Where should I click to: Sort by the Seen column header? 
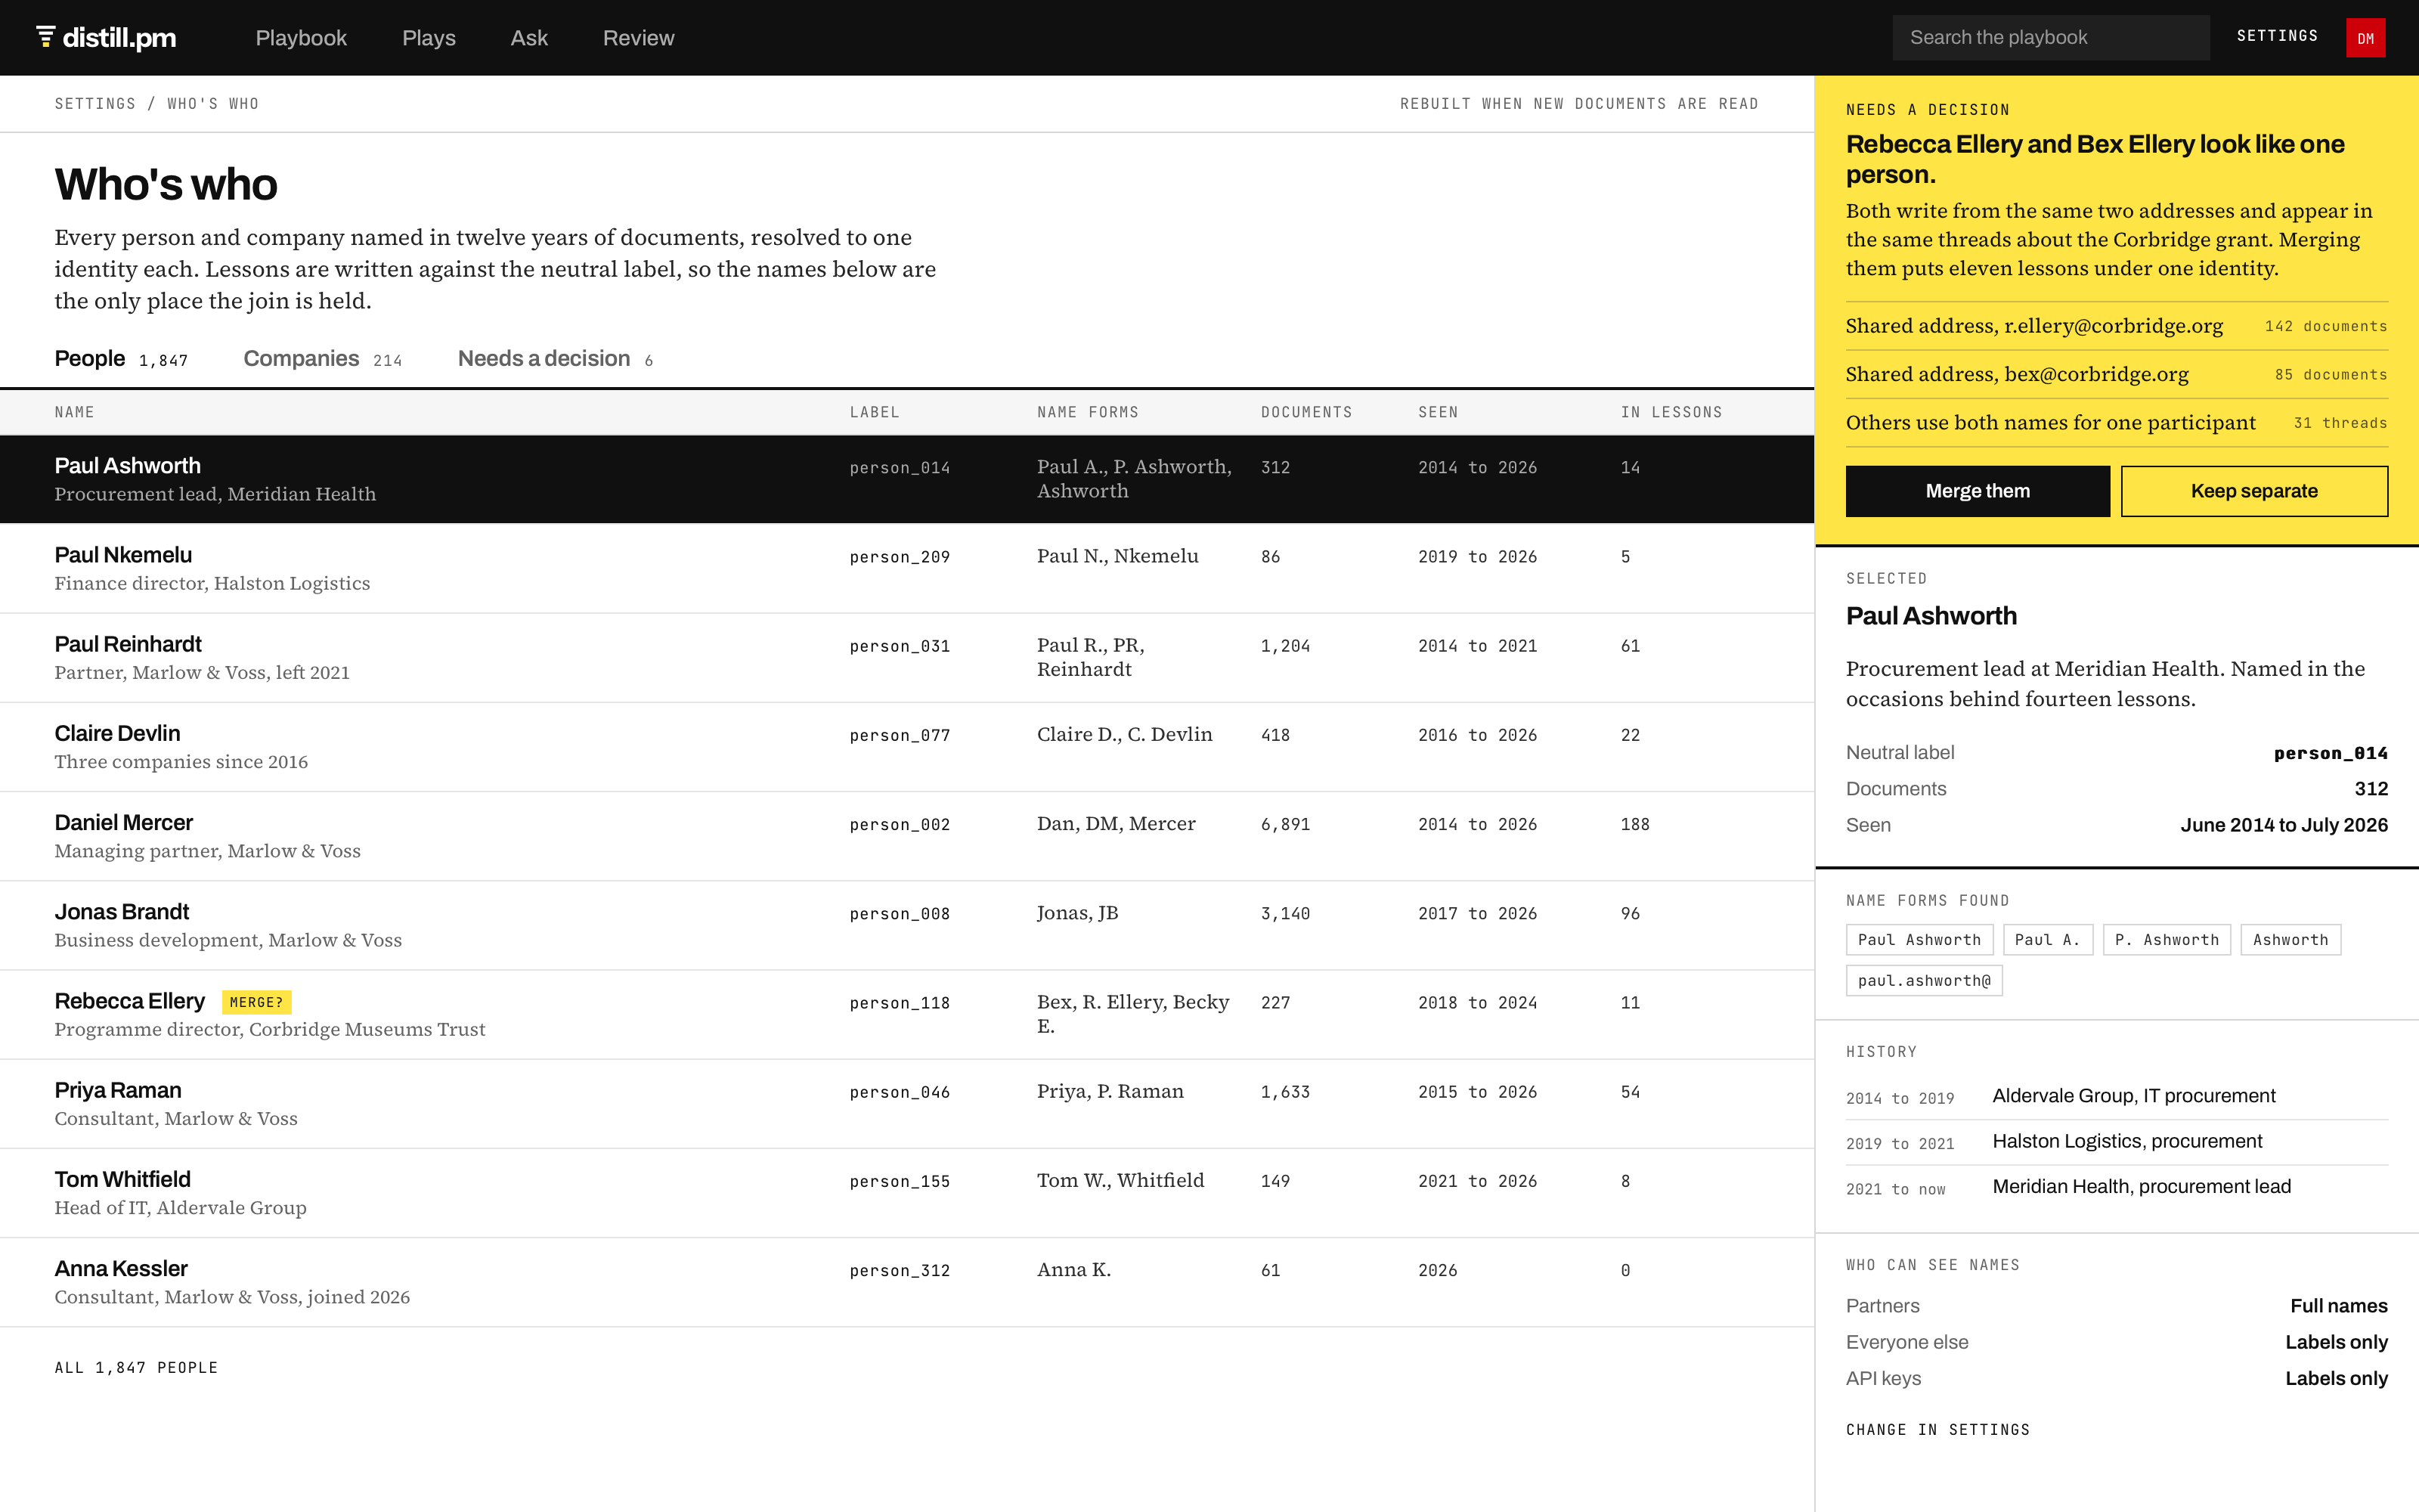tap(1439, 412)
